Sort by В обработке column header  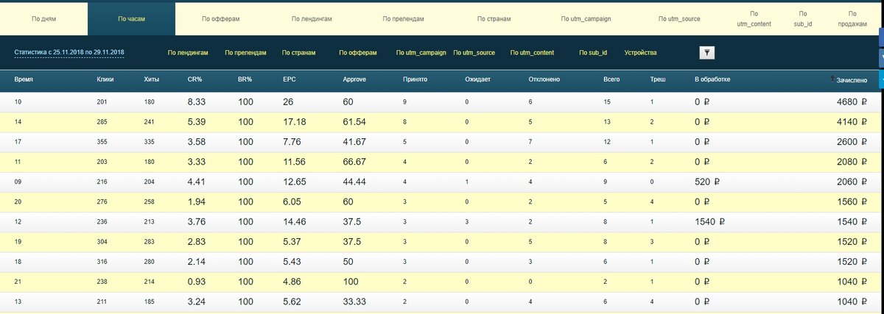click(712, 79)
